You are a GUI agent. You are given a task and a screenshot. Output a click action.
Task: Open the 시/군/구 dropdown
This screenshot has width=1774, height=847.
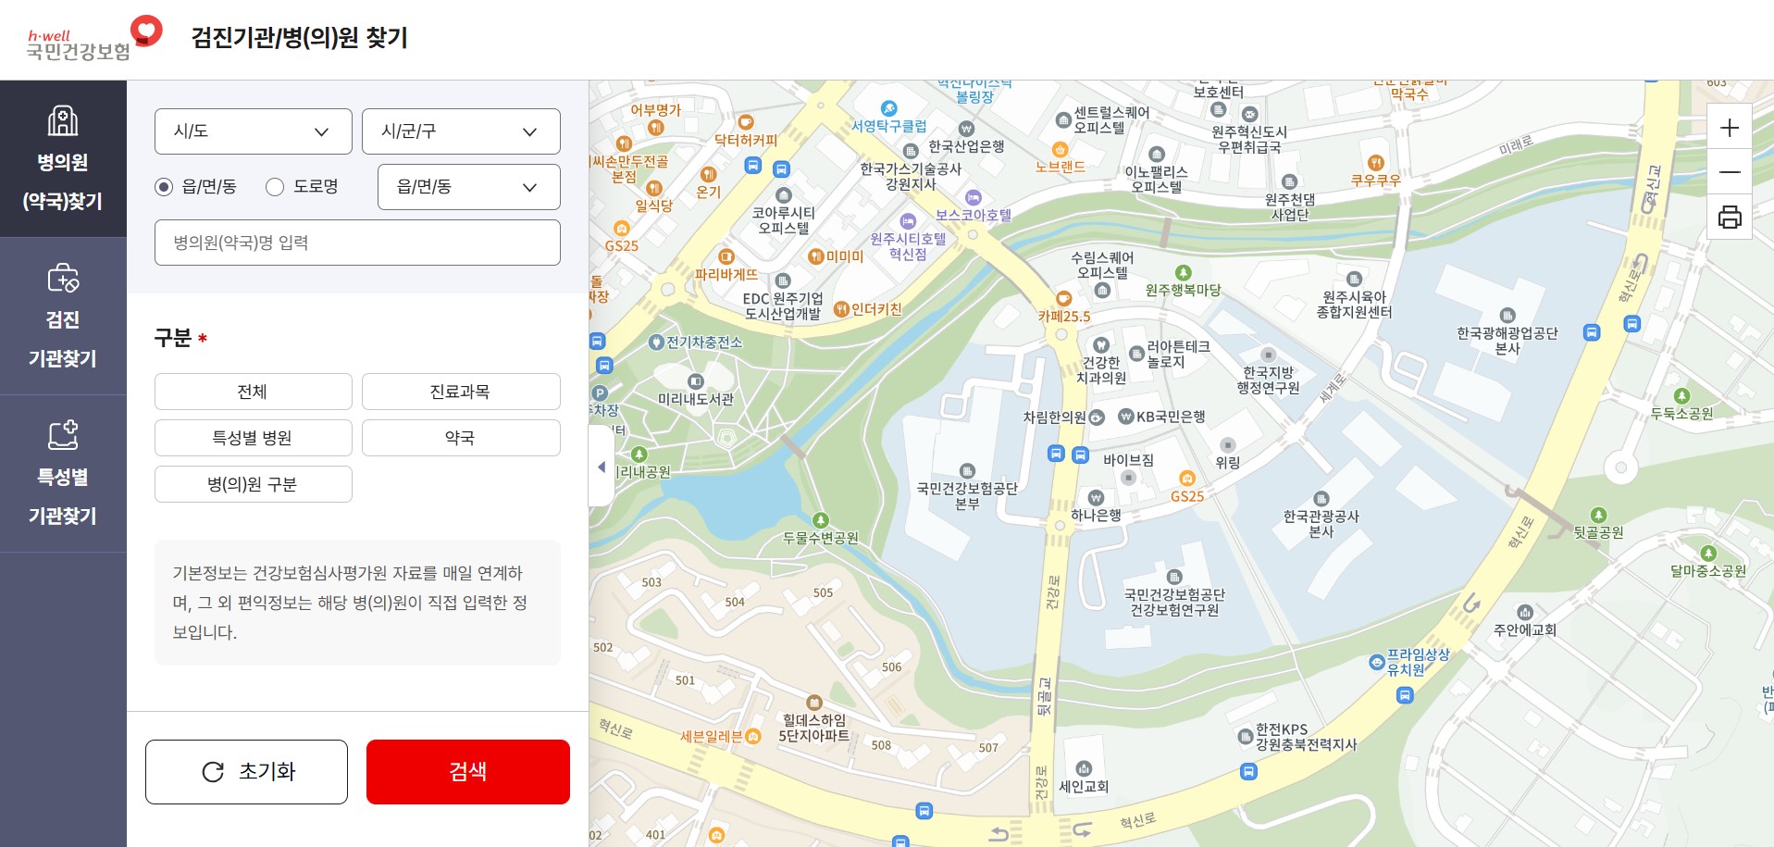(x=461, y=131)
